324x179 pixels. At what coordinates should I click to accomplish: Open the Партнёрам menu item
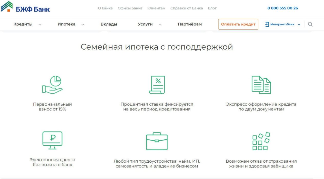[190, 24]
